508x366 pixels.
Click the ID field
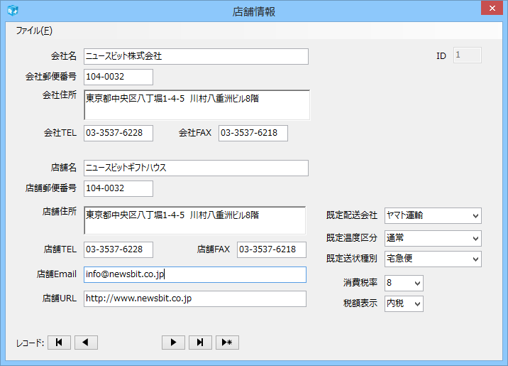point(467,55)
